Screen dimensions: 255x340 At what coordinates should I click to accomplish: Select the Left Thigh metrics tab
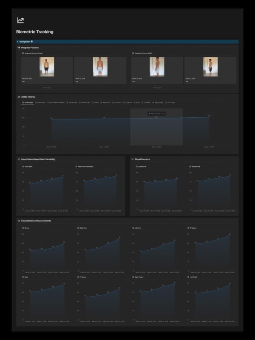coord(170,102)
